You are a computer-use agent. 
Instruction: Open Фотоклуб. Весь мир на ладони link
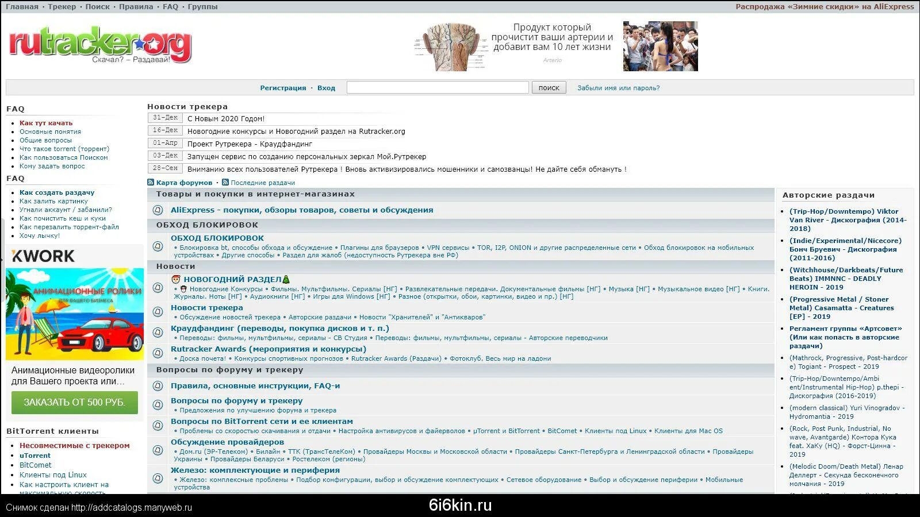pyautogui.click(x=500, y=358)
